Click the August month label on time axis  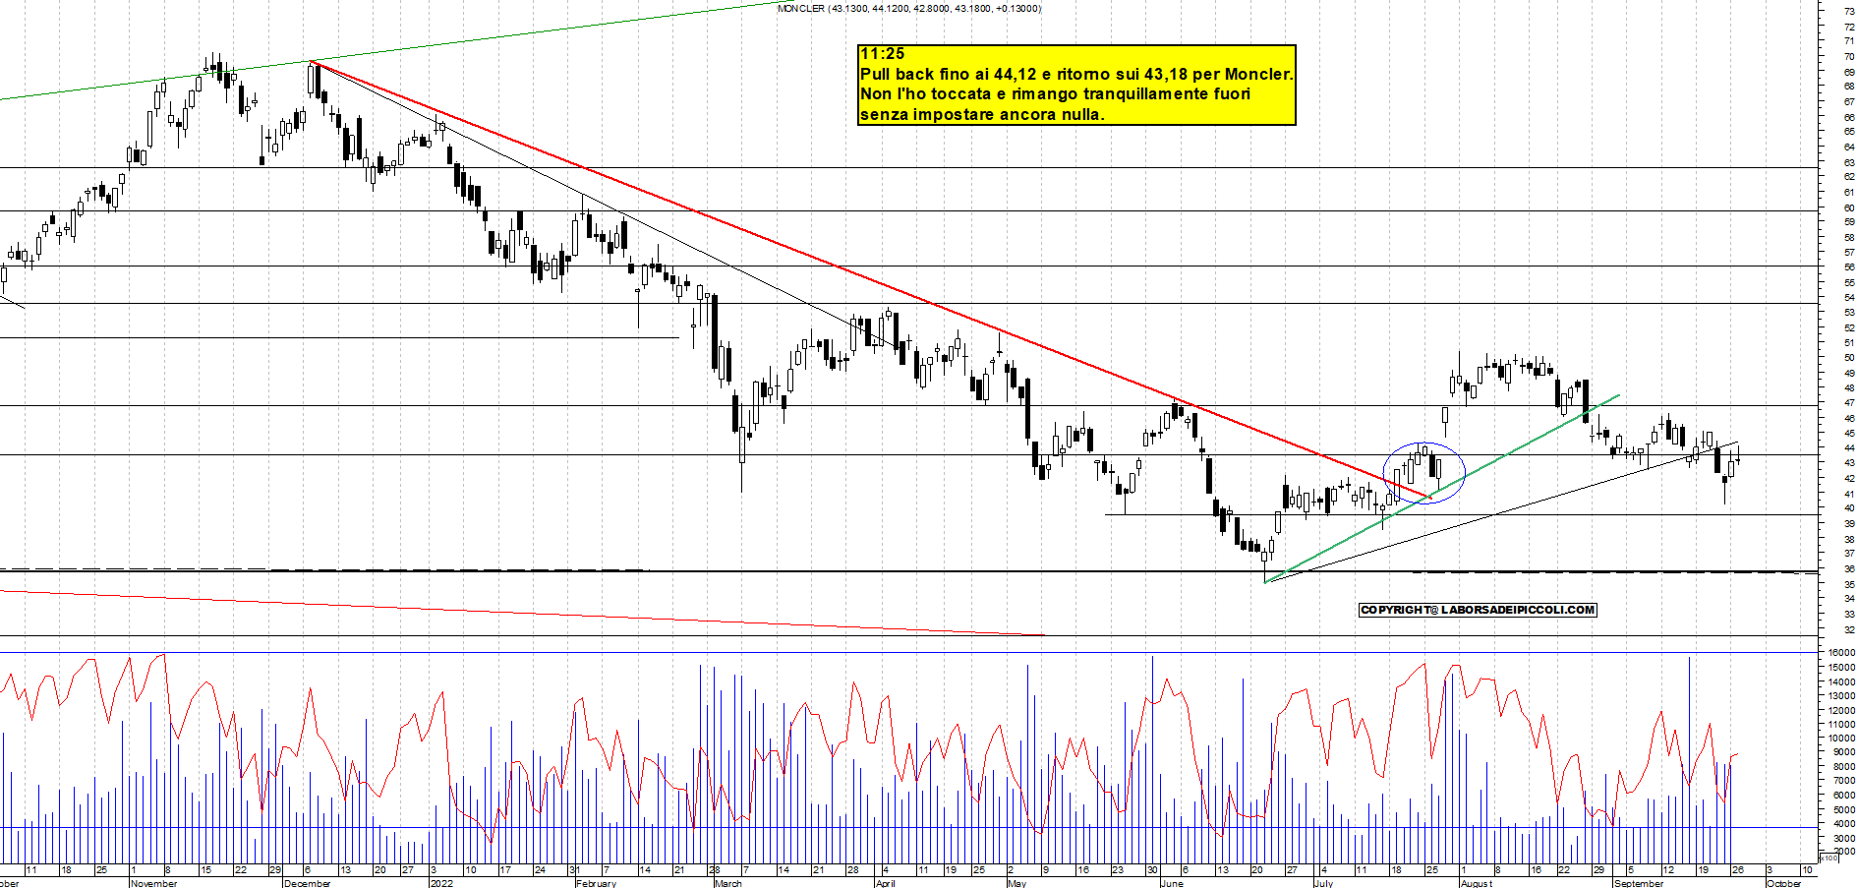(1477, 883)
